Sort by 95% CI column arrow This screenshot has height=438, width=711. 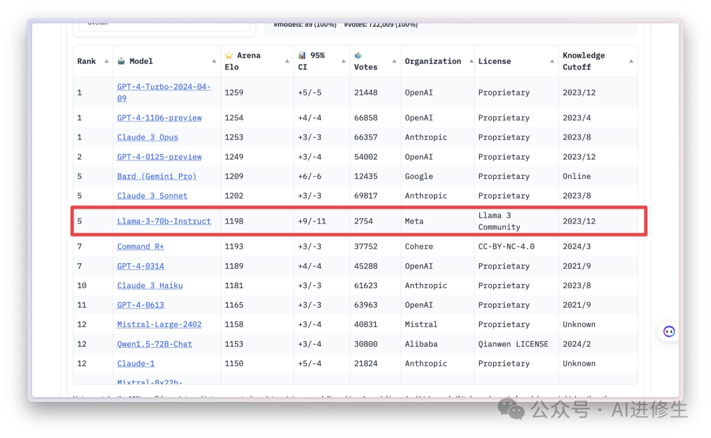pos(343,61)
